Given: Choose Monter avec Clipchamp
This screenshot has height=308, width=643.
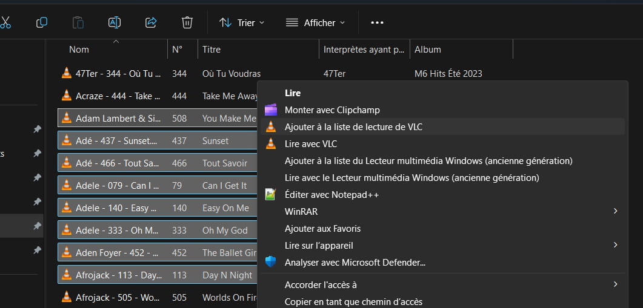Looking at the screenshot, I should 442,110.
